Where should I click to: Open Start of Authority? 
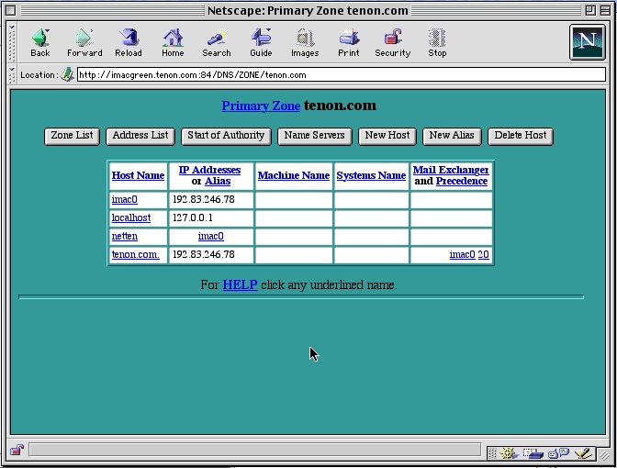pos(226,136)
